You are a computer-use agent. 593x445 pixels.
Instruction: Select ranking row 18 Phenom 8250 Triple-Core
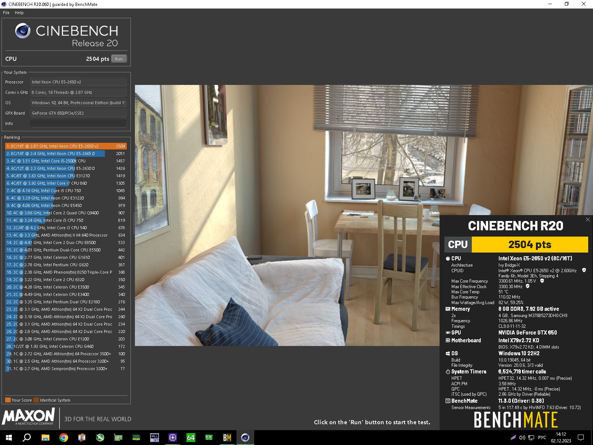click(x=66, y=272)
